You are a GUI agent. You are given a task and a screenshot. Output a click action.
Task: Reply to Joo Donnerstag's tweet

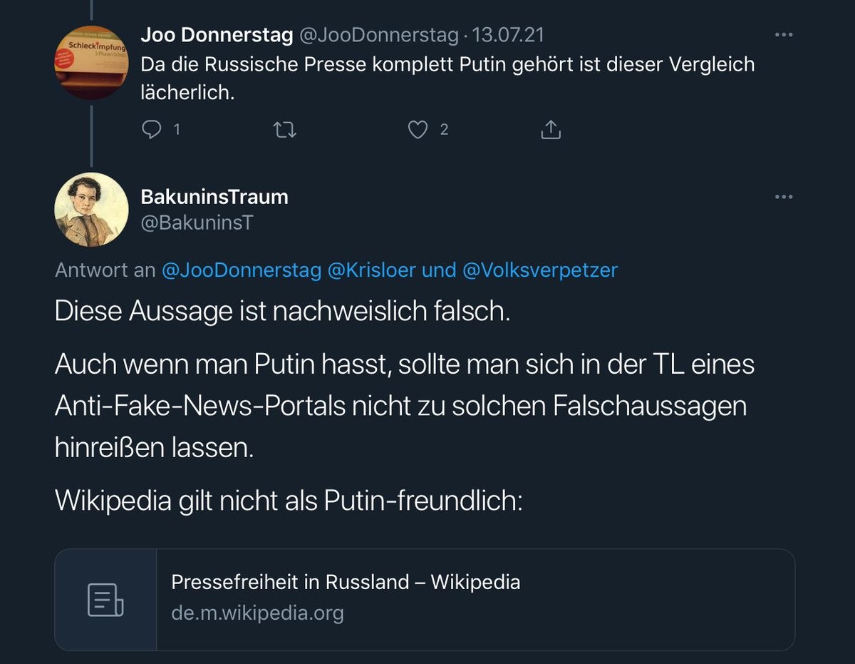[153, 129]
